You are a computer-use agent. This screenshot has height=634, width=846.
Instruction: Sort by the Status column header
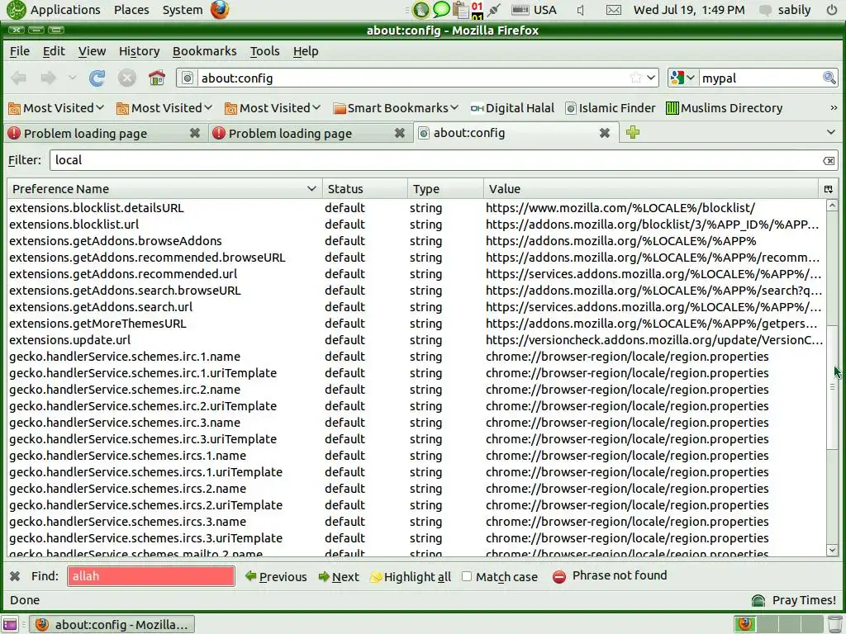click(x=365, y=189)
